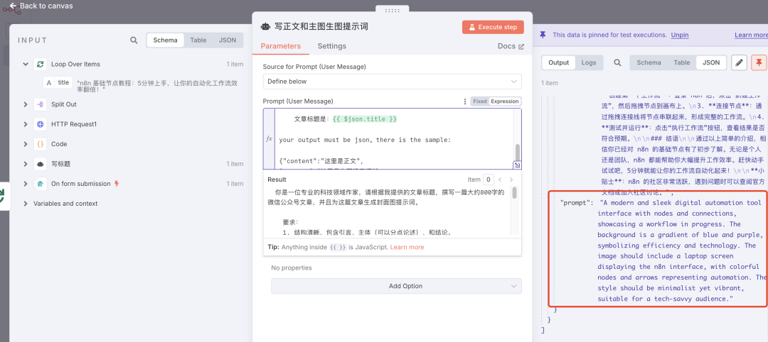Viewport: 768px width, 342px height.
Task: Expand the 写标题 tree node
Action: 25,164
